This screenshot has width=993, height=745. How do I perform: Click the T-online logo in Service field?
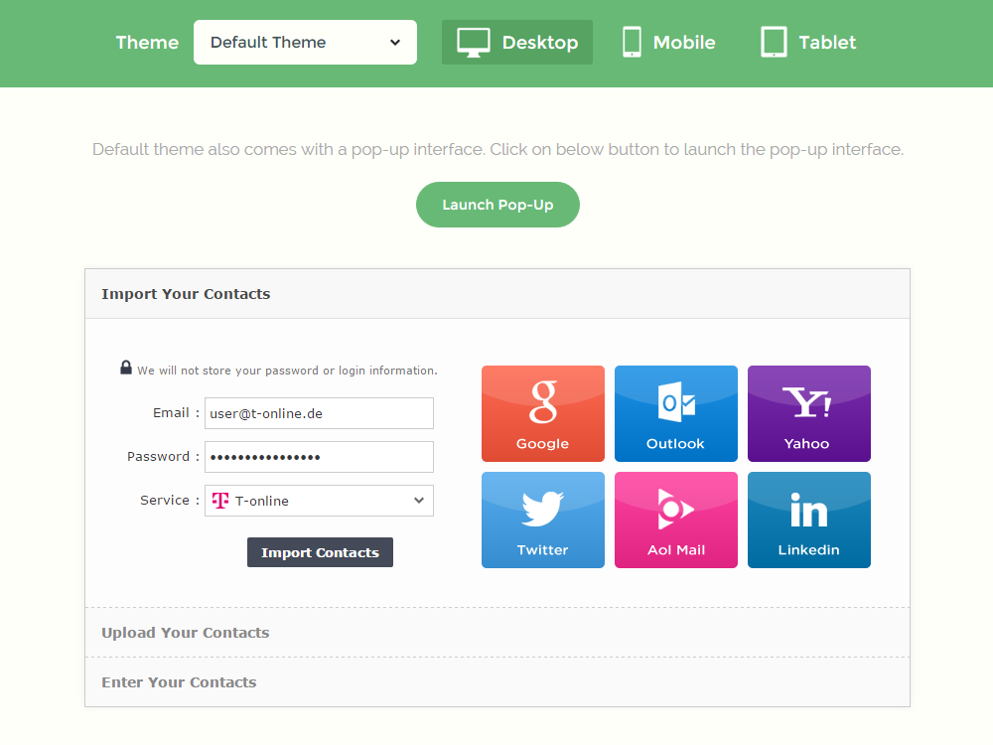point(219,501)
